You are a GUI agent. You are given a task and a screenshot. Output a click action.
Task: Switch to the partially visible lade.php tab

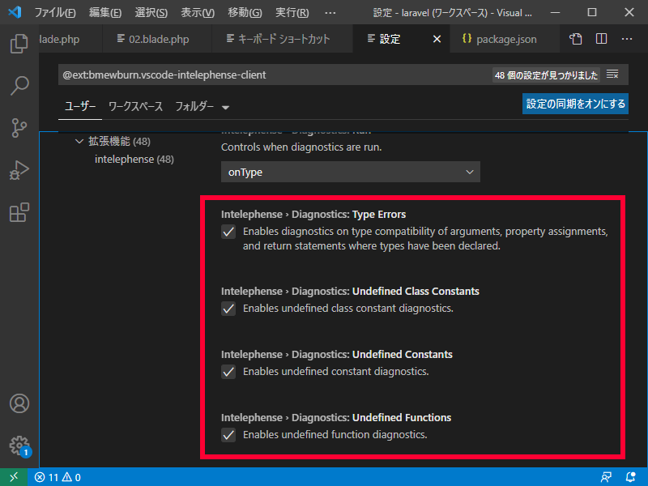70,39
